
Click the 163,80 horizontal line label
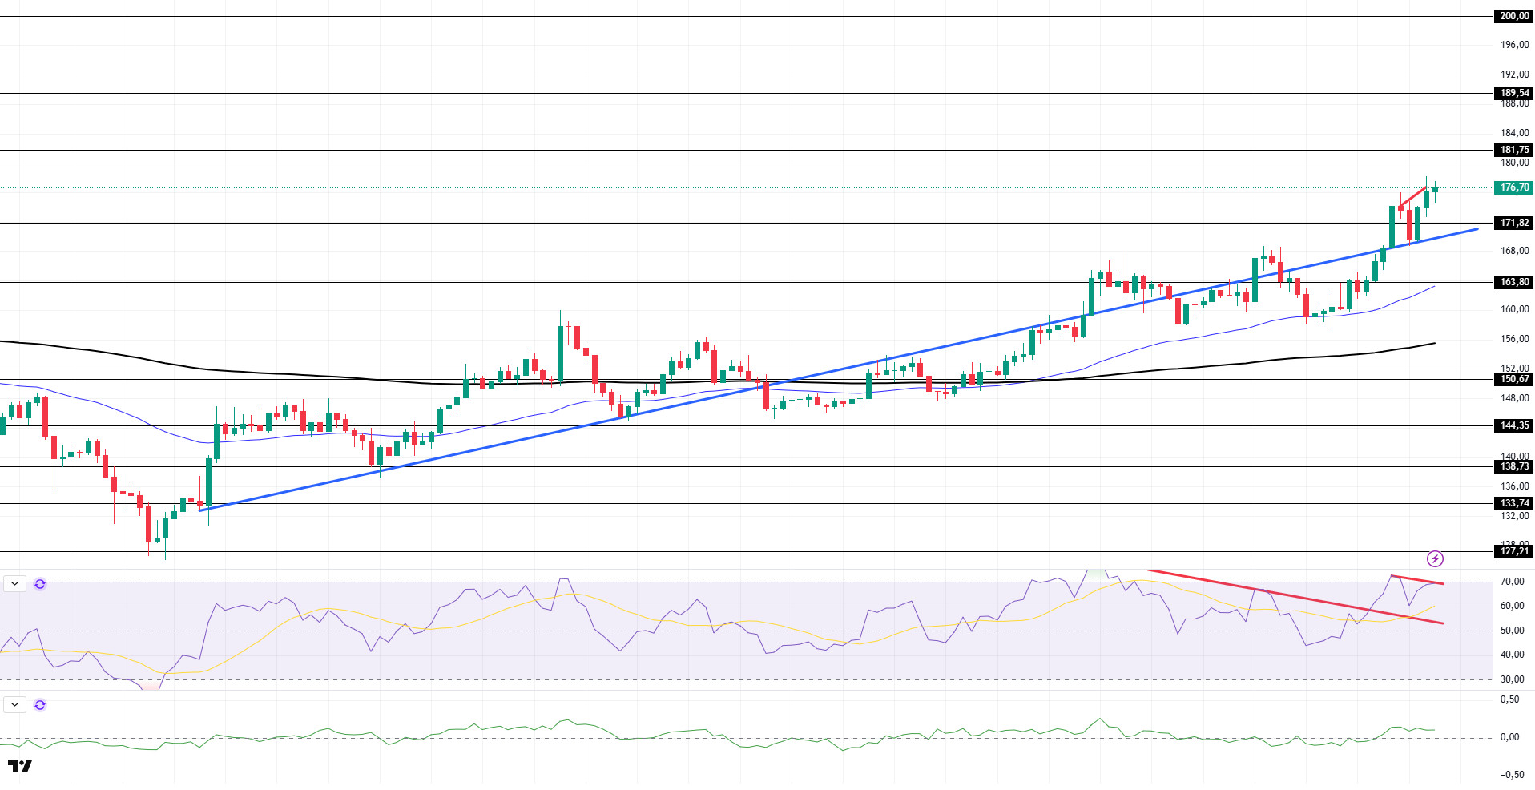tap(1514, 282)
